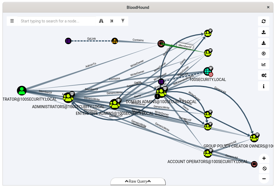Select the DOMAIN ADMINS group node
The height and width of the screenshot is (188, 276).
point(161,92)
